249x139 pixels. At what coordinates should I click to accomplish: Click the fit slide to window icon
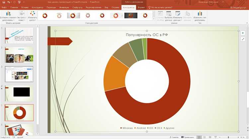247,137
